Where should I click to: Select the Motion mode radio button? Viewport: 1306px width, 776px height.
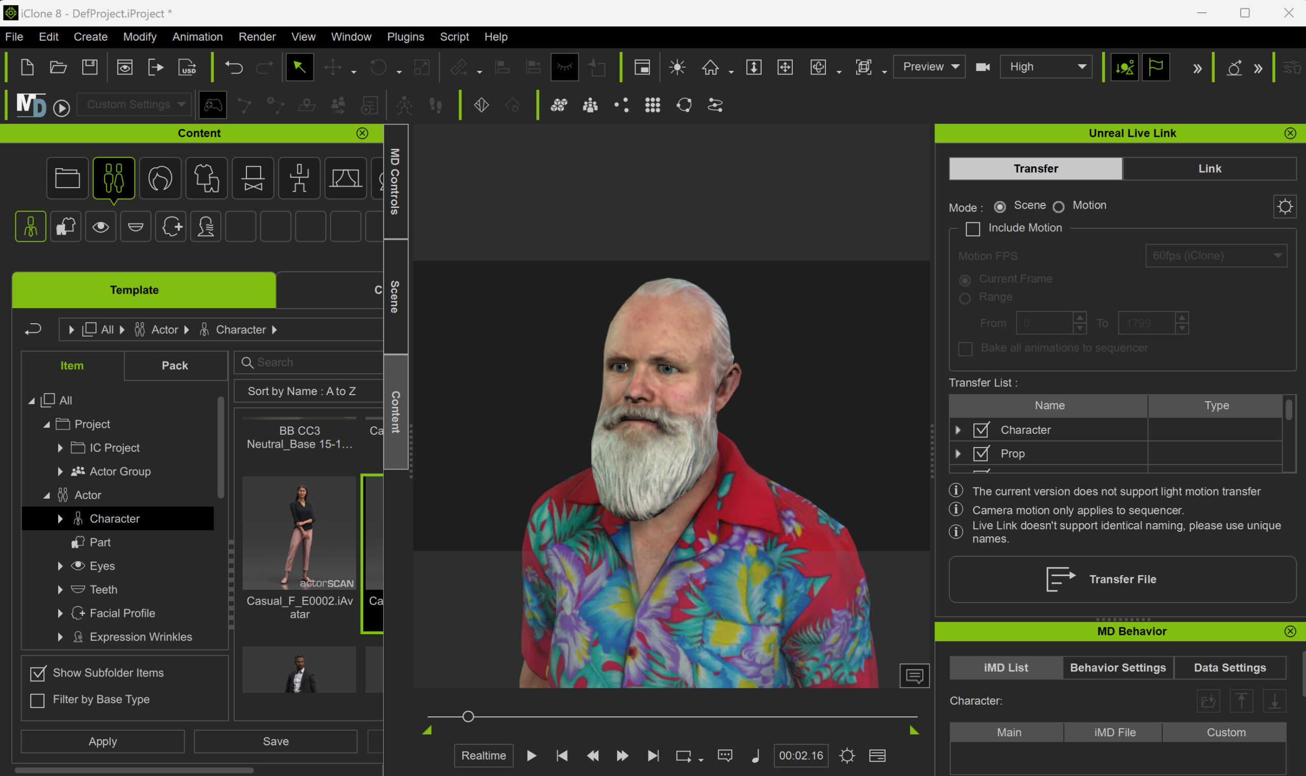tap(1059, 206)
